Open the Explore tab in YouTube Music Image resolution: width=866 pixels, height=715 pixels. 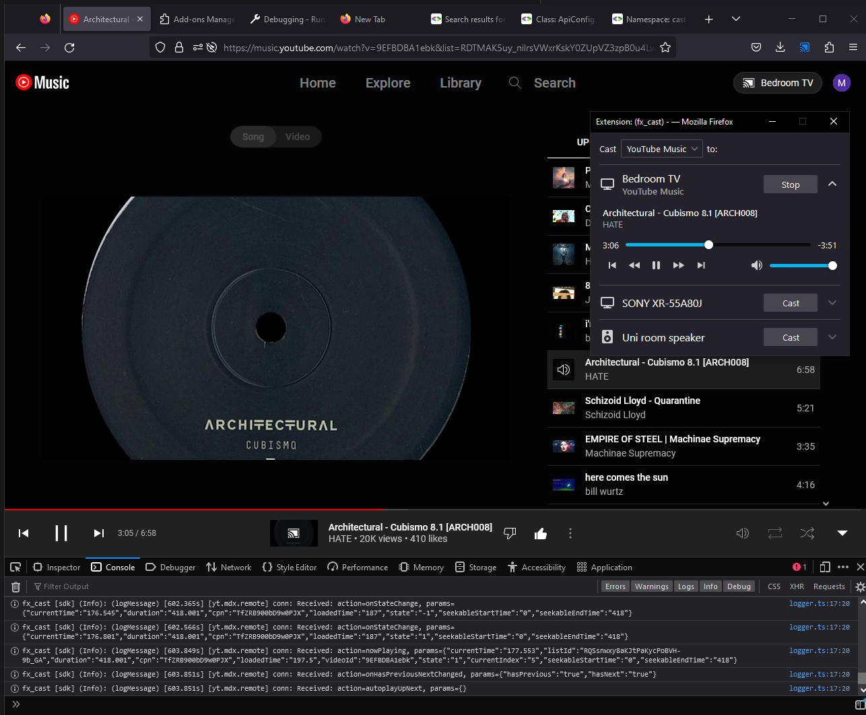point(388,83)
